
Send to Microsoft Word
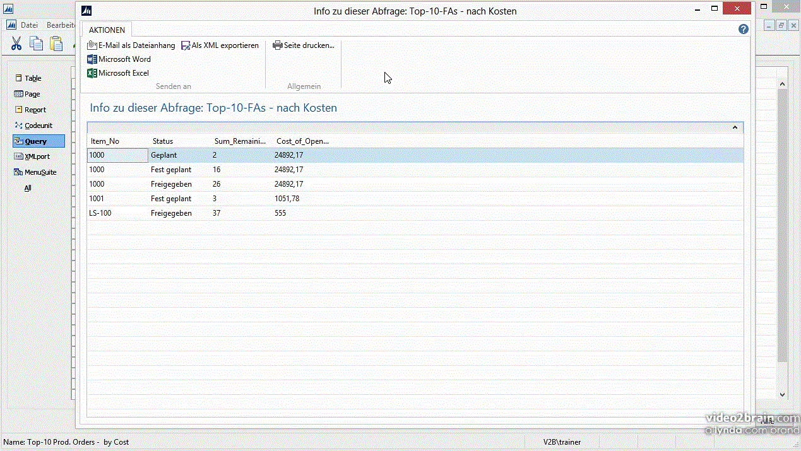coord(119,59)
